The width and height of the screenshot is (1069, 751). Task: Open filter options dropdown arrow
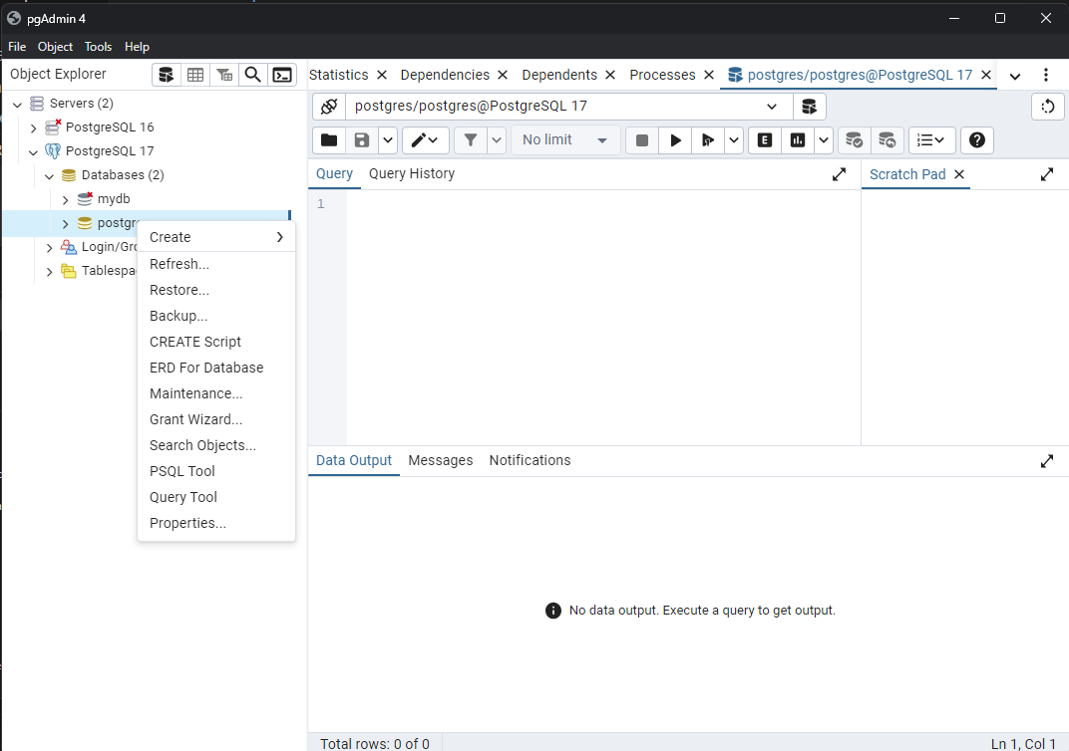(497, 140)
